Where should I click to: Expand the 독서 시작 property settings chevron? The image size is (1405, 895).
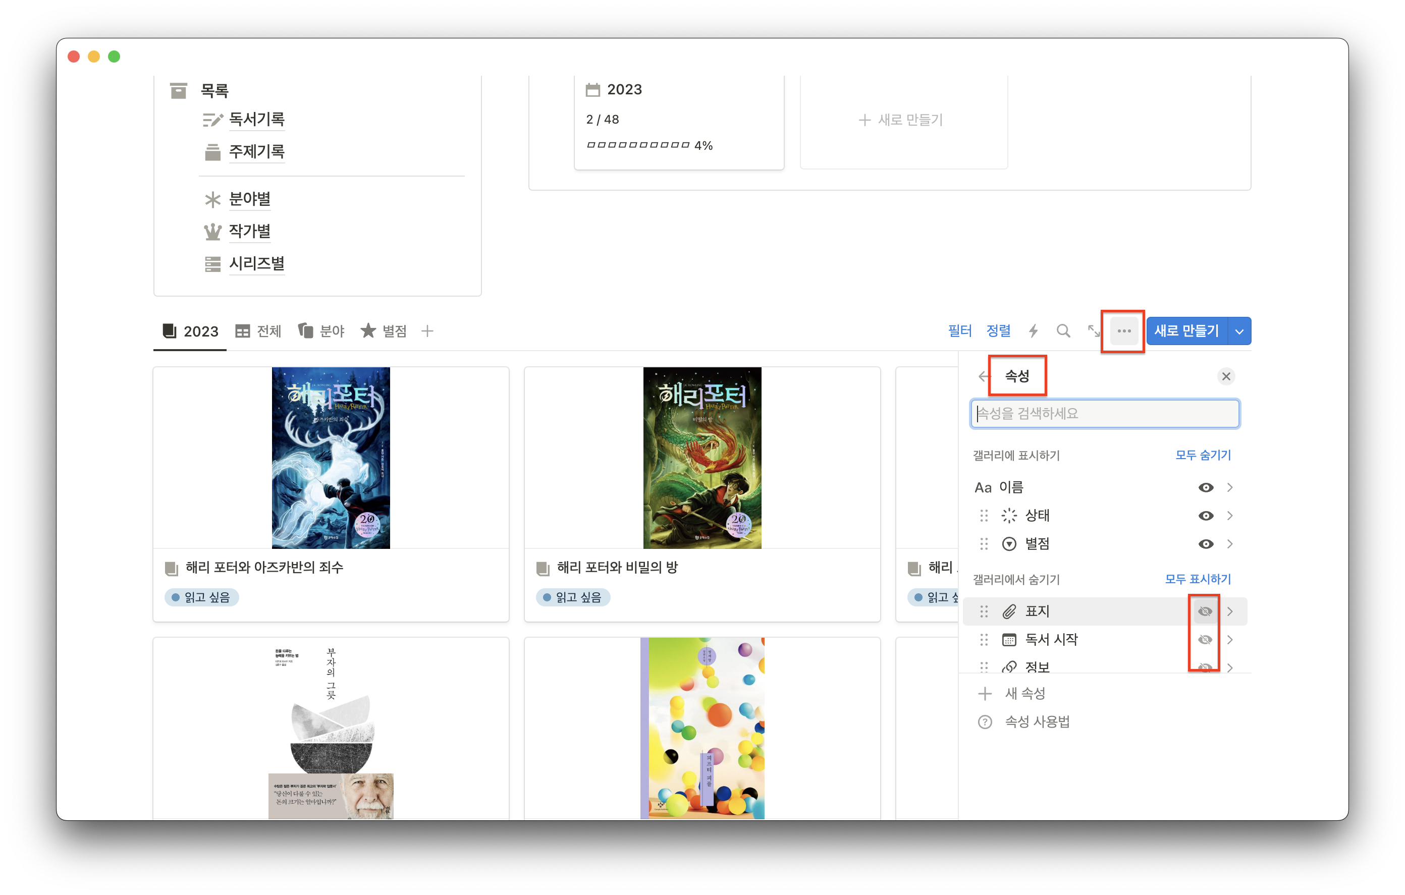click(x=1229, y=640)
